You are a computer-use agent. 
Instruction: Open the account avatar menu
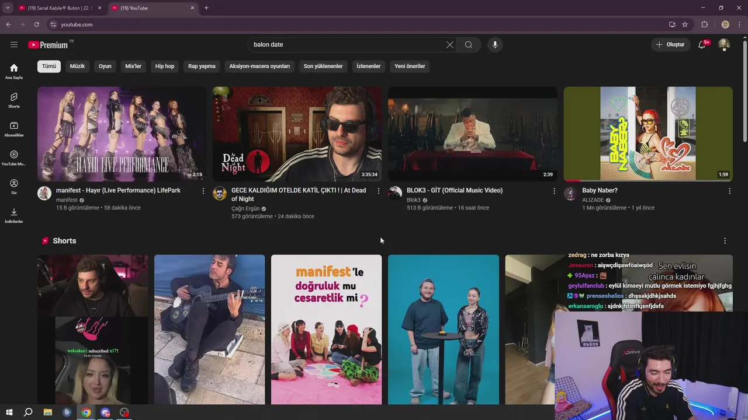(x=724, y=44)
